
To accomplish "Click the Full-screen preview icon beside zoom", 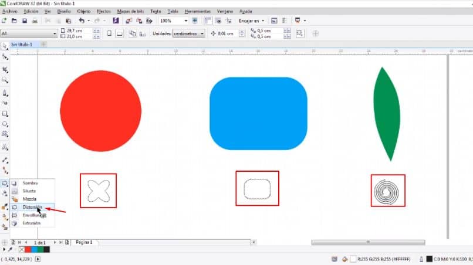I will (195, 21).
